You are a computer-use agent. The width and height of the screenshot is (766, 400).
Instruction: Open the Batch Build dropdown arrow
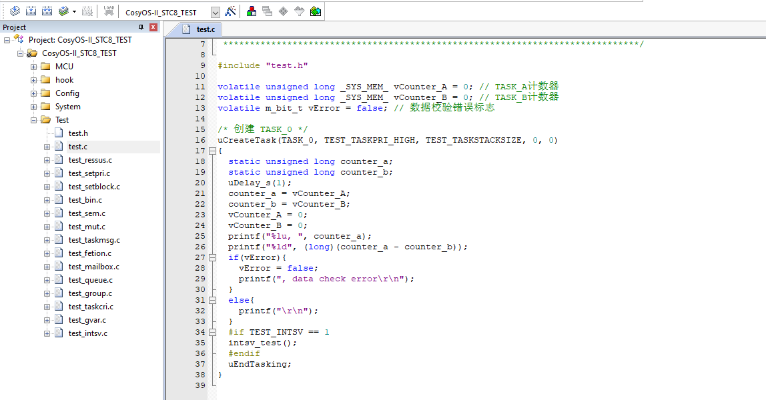click(74, 11)
